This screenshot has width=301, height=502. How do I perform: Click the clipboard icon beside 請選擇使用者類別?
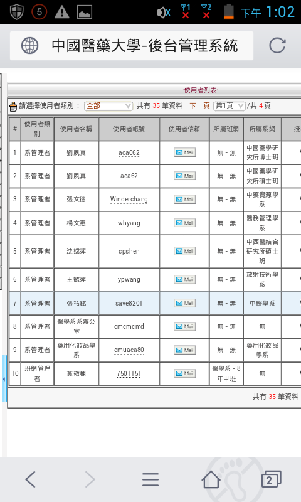[x=13, y=106]
